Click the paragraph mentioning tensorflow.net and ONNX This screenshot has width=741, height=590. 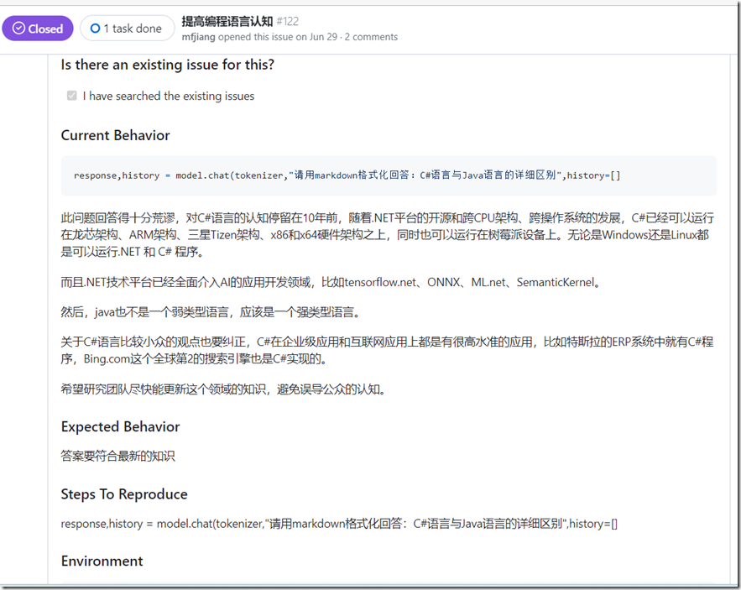(331, 282)
